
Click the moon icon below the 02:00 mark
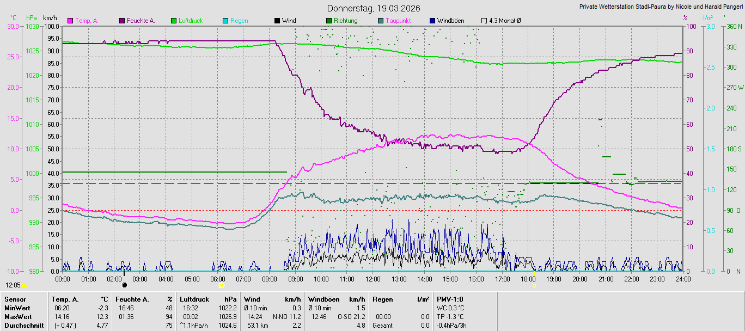tap(124, 285)
